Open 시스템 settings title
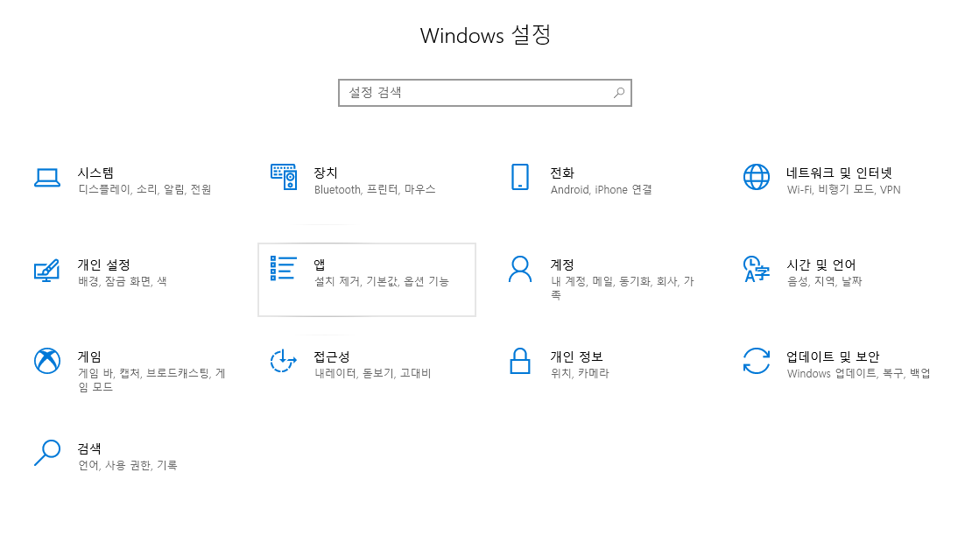965x536 pixels. click(x=95, y=173)
